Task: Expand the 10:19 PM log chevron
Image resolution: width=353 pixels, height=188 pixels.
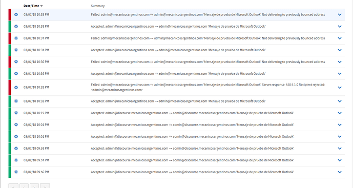Action: tap(340, 113)
